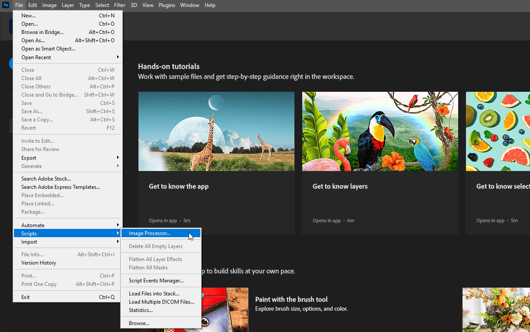Open the flower bouquet tutorial thumbnail
The width and height of the screenshot is (530, 332).
(x=496, y=310)
